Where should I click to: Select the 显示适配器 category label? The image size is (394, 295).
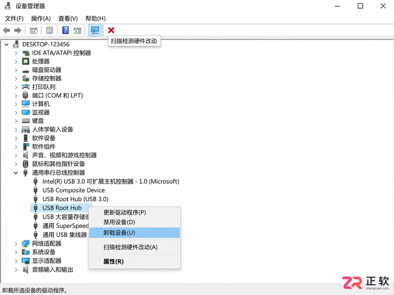(x=47, y=261)
